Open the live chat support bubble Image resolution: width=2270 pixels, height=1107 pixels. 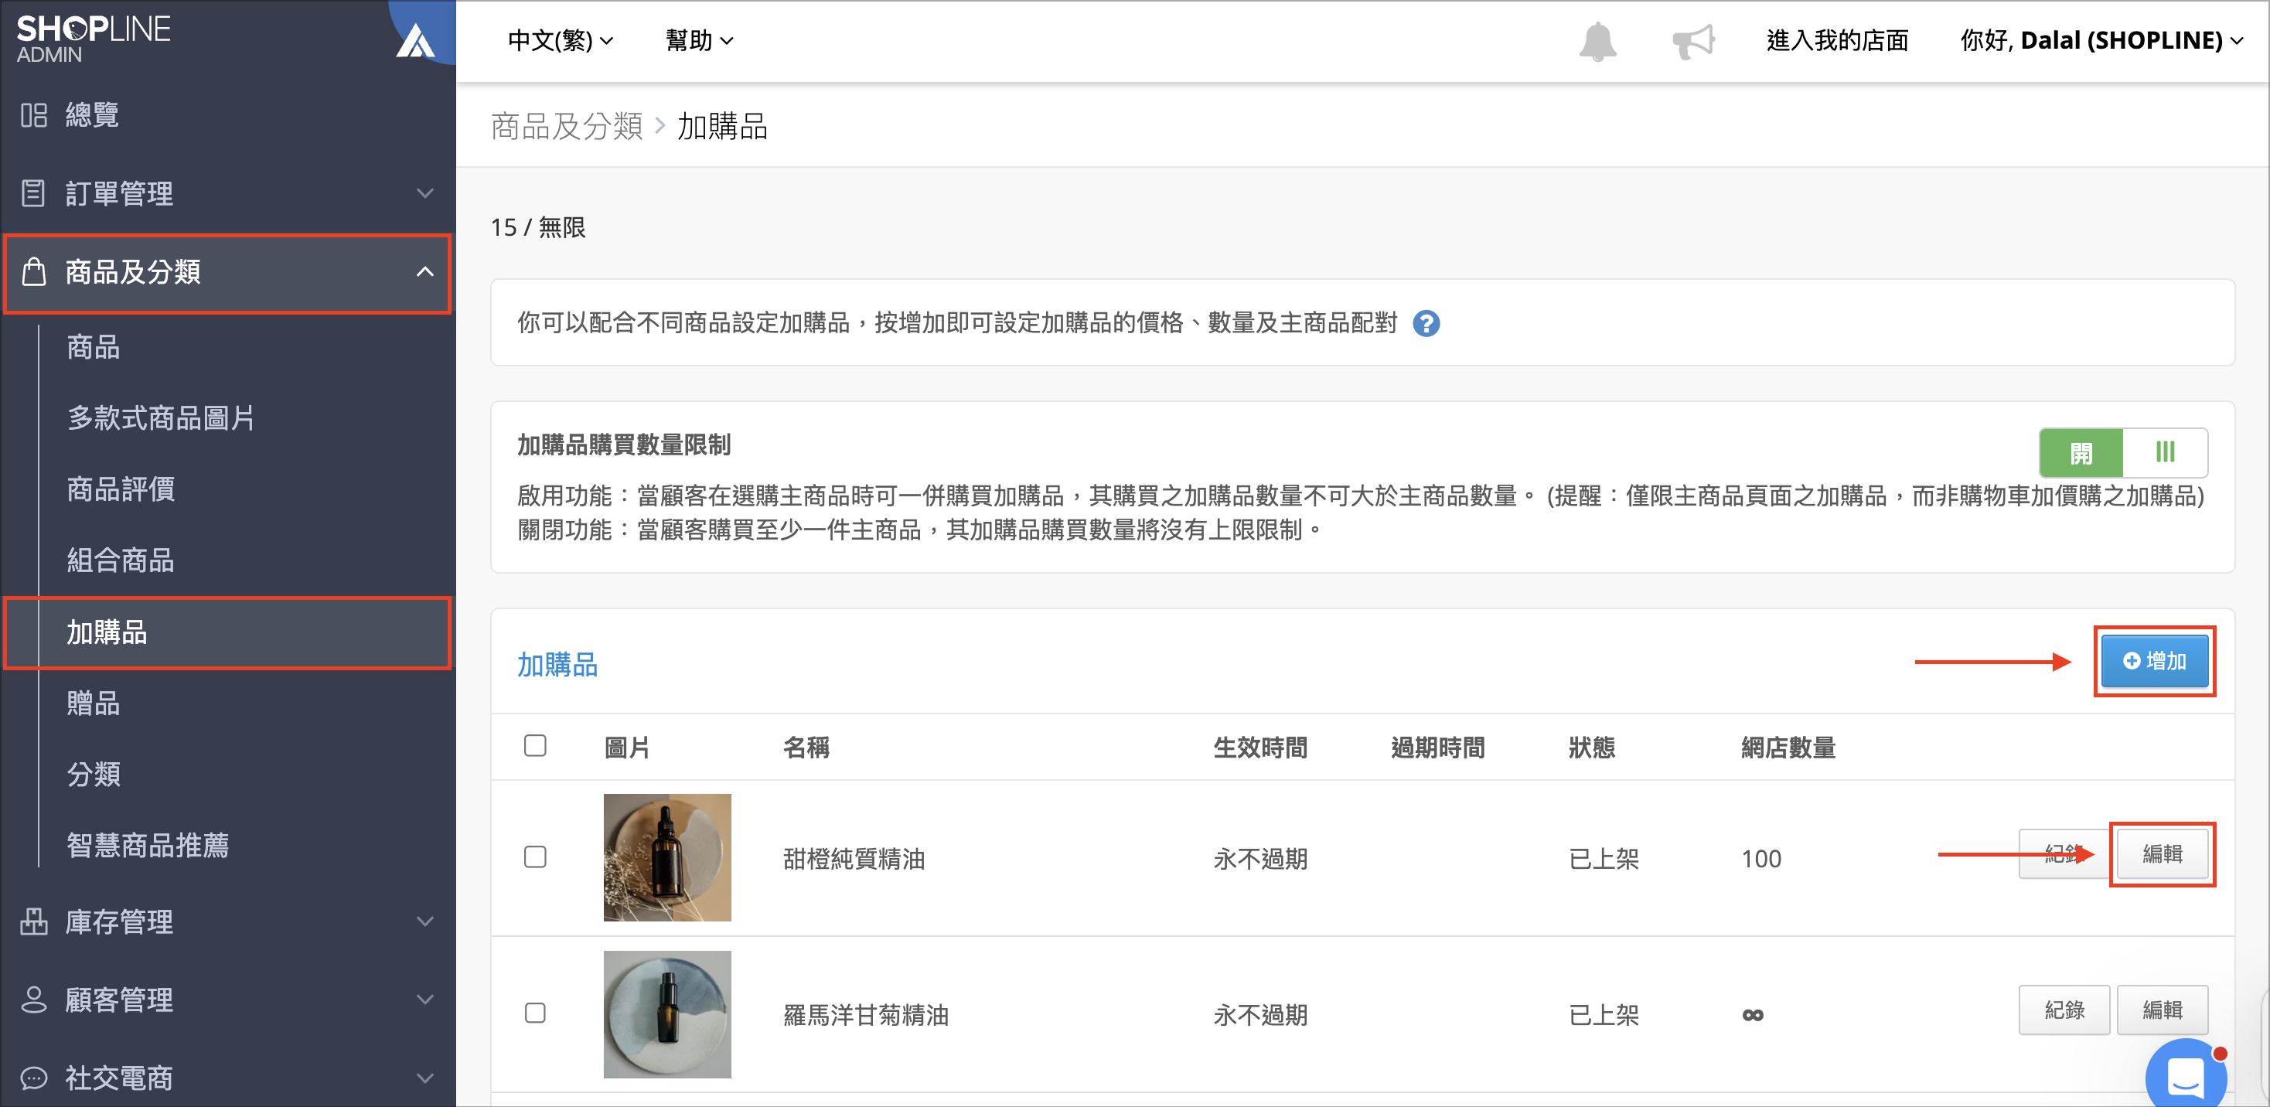(x=2186, y=1074)
